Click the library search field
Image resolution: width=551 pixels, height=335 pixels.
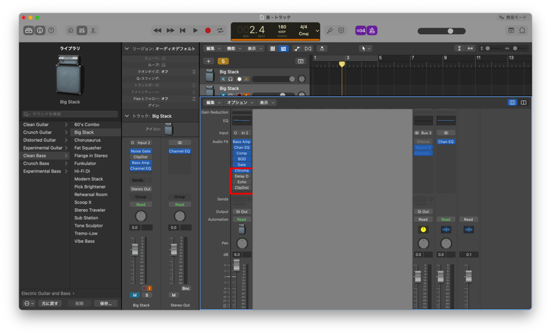pos(70,114)
